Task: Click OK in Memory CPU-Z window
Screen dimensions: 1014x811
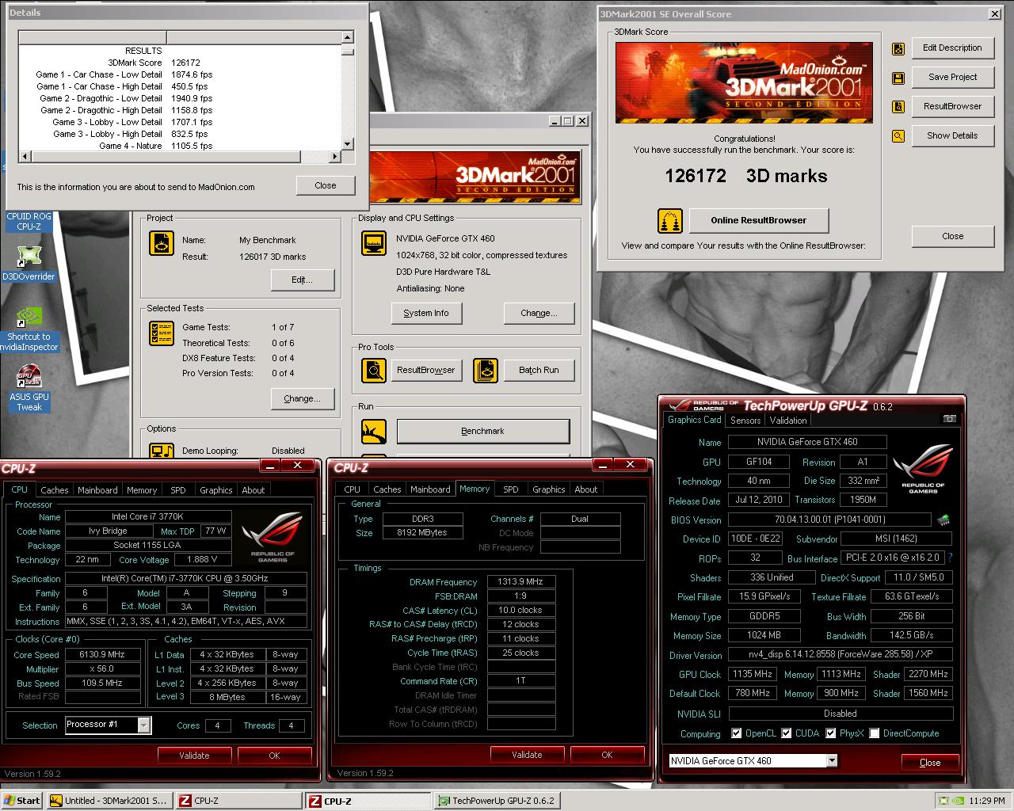Action: (607, 755)
